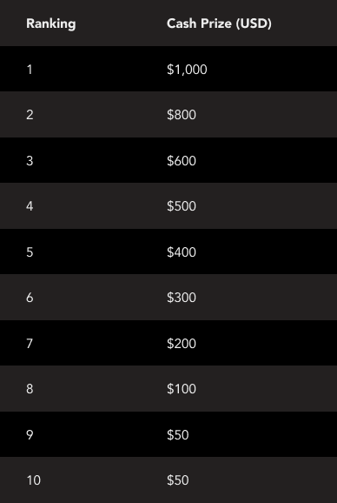Select the $400 prize cell
The height and width of the screenshot is (503, 337).
[182, 252]
